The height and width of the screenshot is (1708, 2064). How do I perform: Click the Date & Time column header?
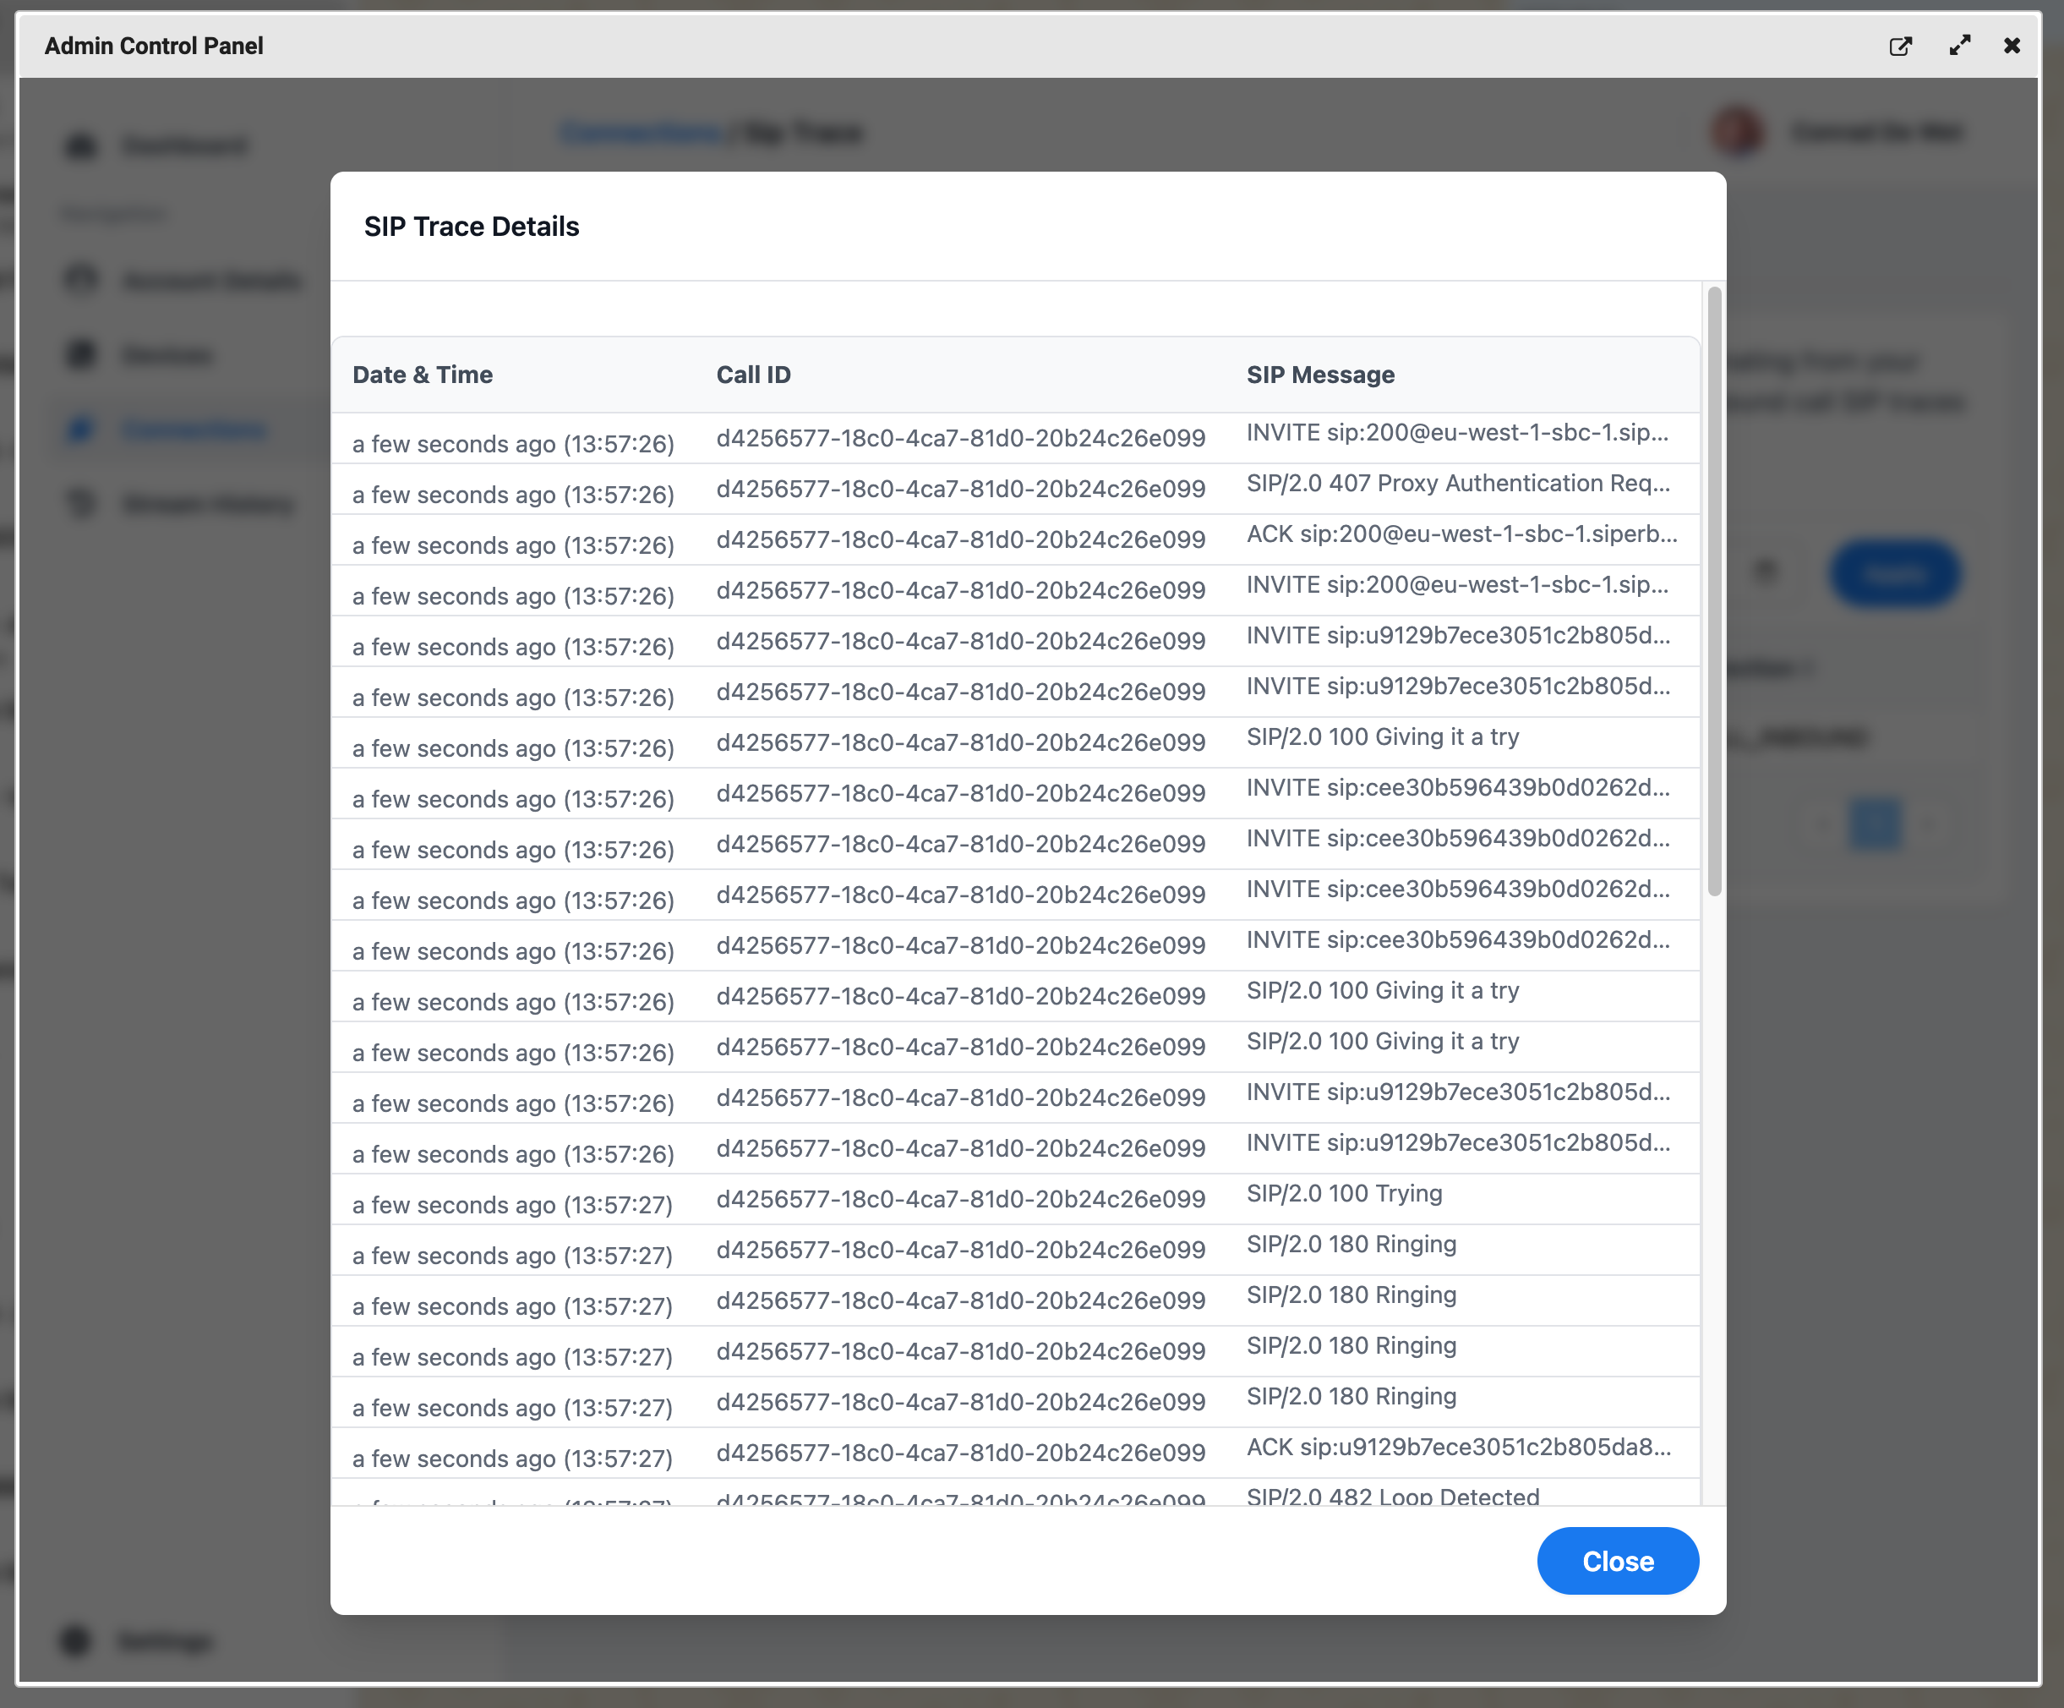[x=423, y=375]
